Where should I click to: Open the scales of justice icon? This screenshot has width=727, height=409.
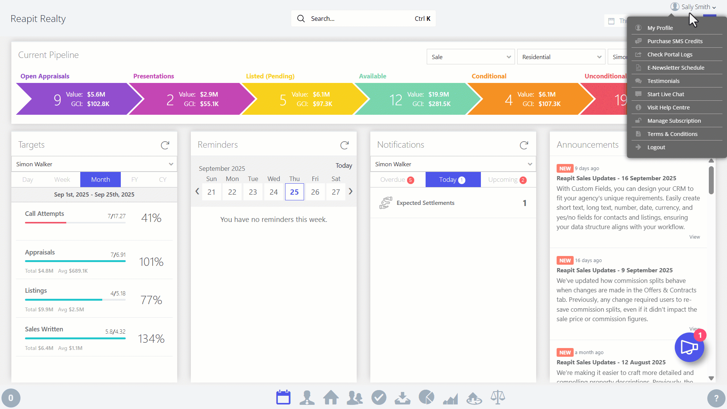[x=498, y=397]
